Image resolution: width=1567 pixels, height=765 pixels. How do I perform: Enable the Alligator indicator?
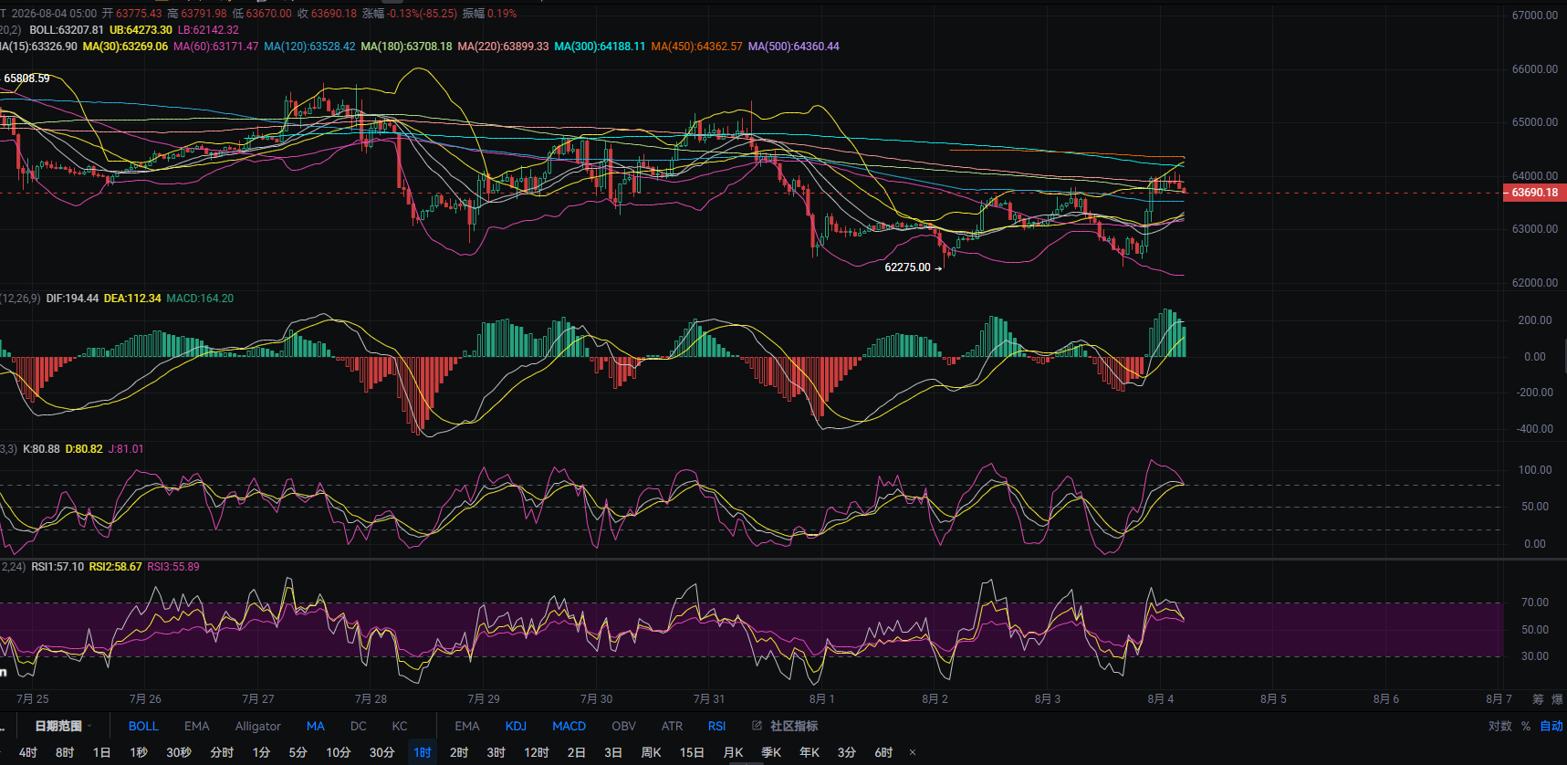pyautogui.click(x=258, y=726)
